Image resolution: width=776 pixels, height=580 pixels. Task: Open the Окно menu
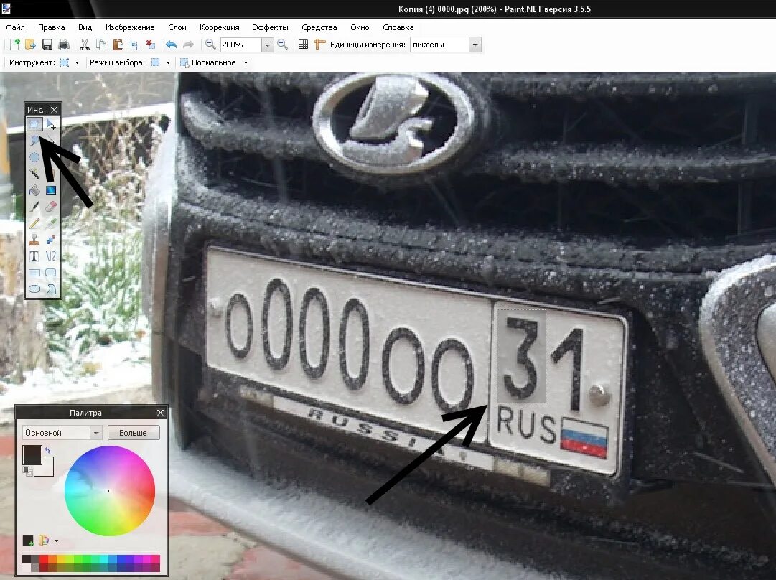[360, 27]
